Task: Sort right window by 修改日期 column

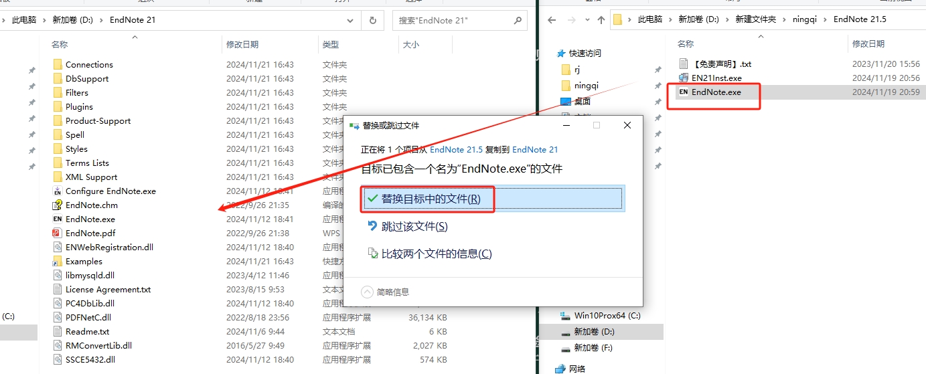Action: coord(868,44)
